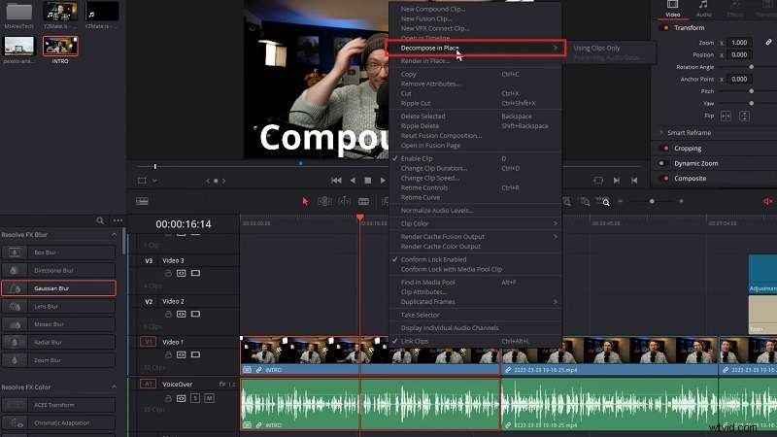Select the Gaussian Blur effect
This screenshot has height=437, width=777.
tap(58, 288)
